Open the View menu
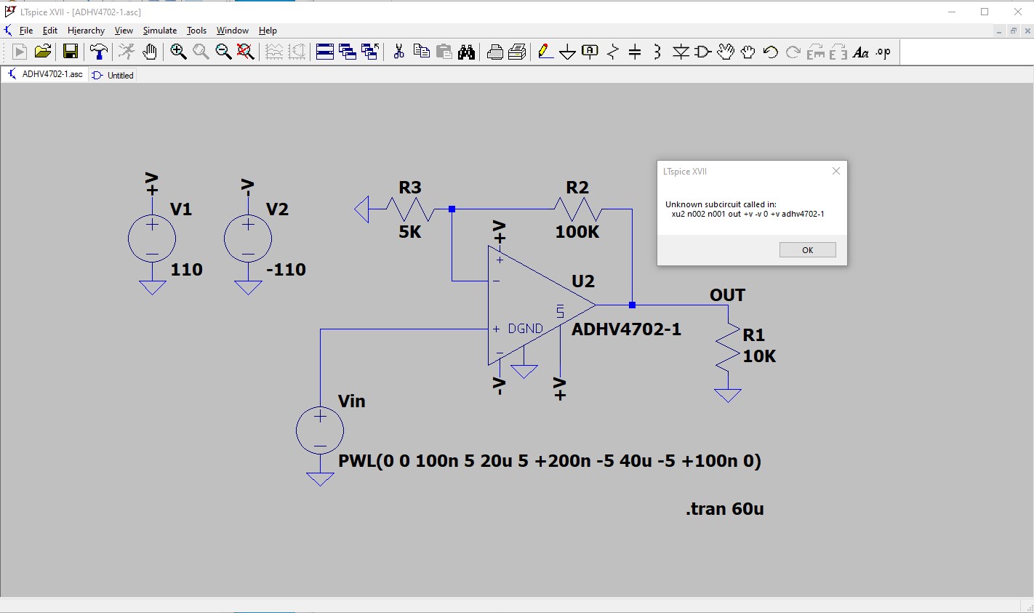The height and width of the screenshot is (613, 1034). click(x=124, y=31)
